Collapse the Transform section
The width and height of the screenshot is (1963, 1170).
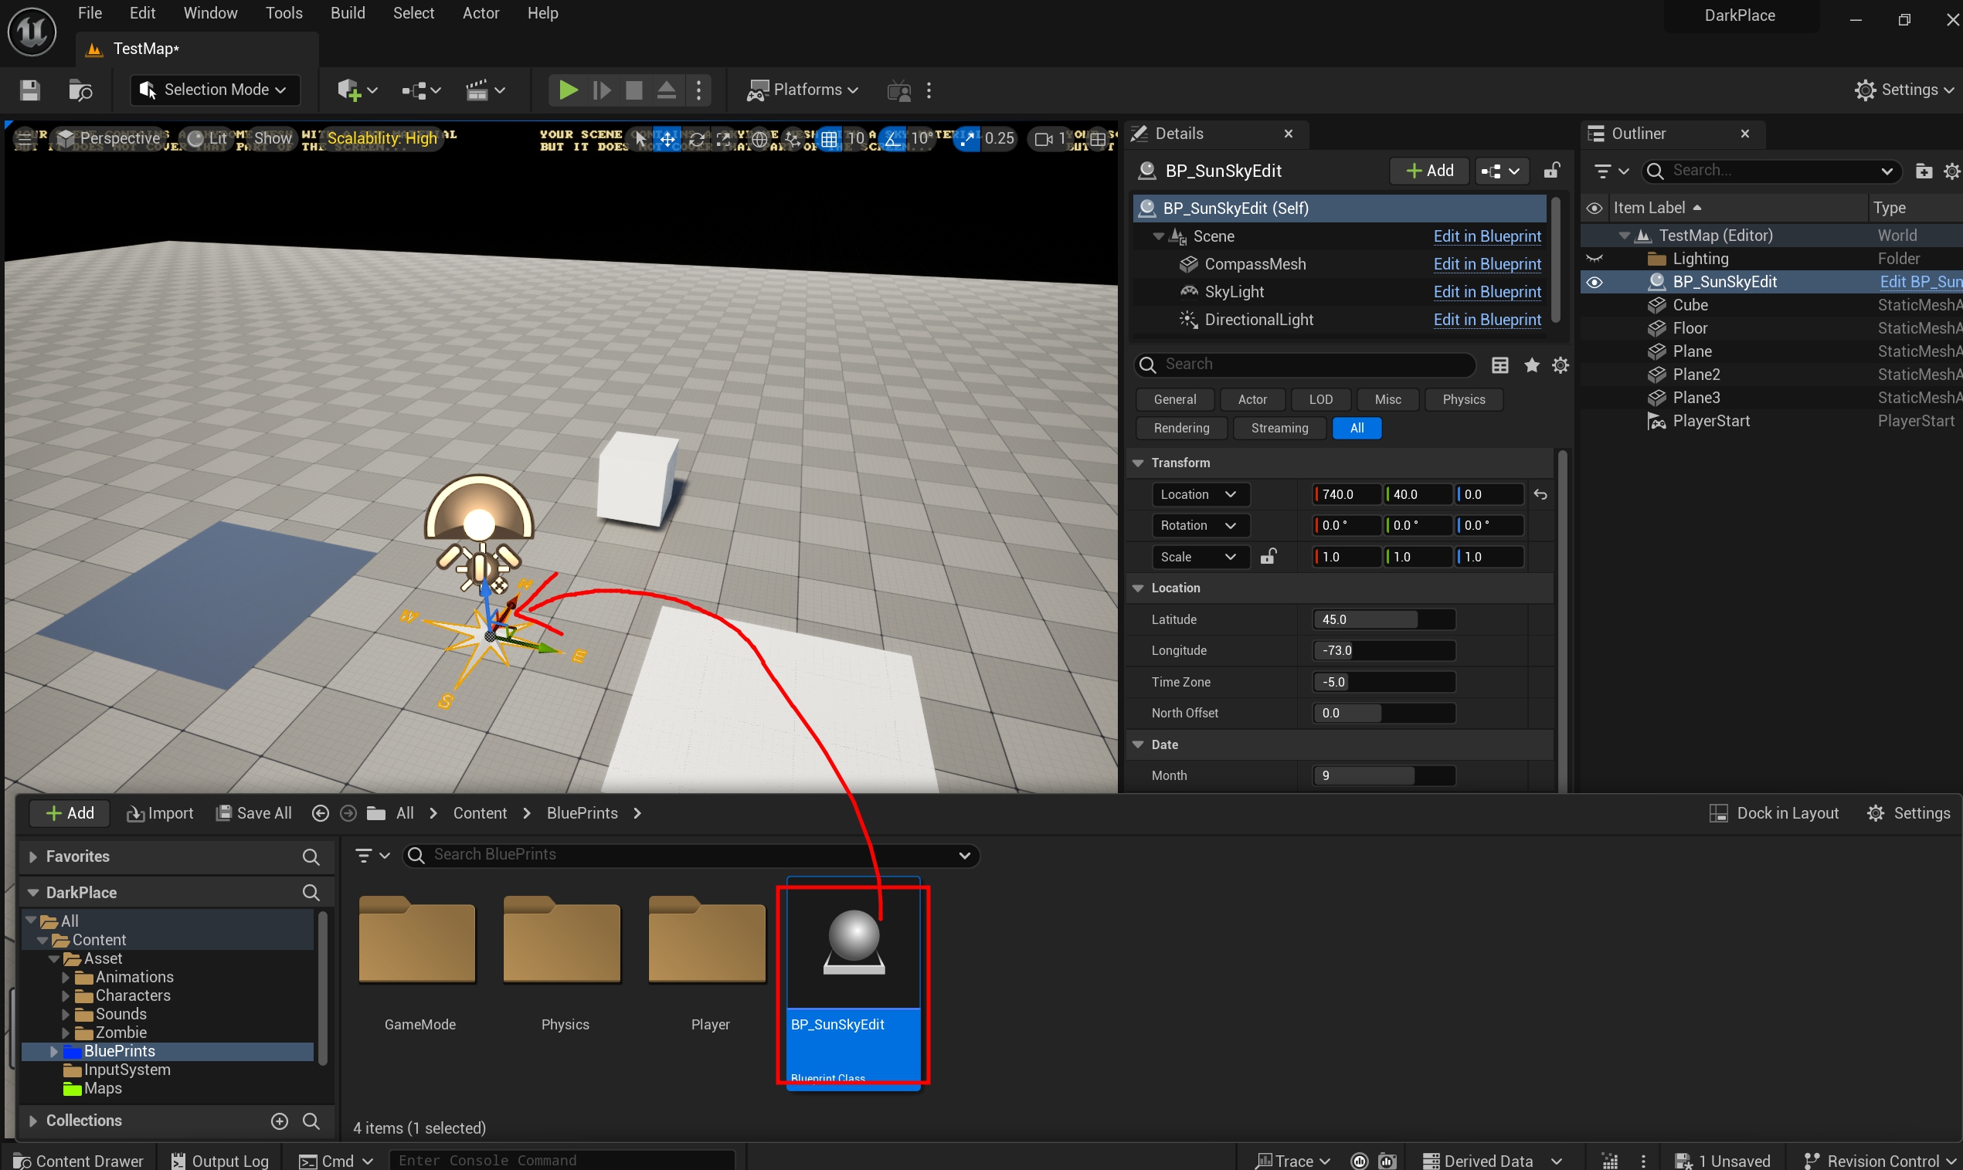(1138, 463)
